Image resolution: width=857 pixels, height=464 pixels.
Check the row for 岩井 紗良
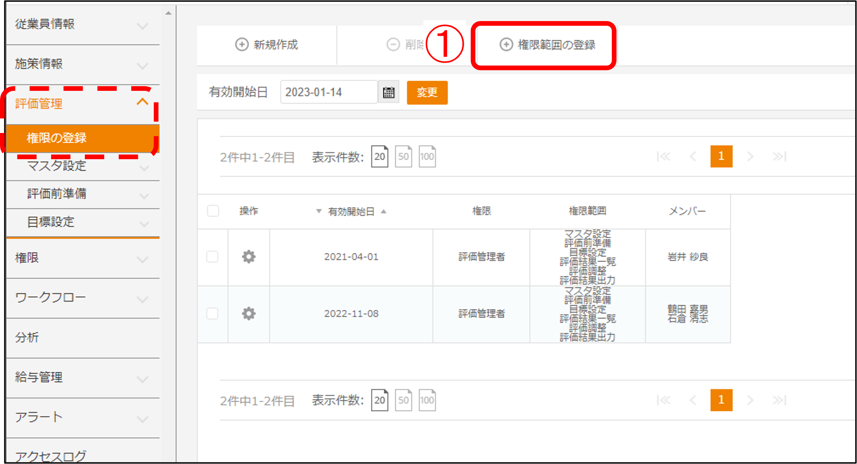click(x=212, y=257)
